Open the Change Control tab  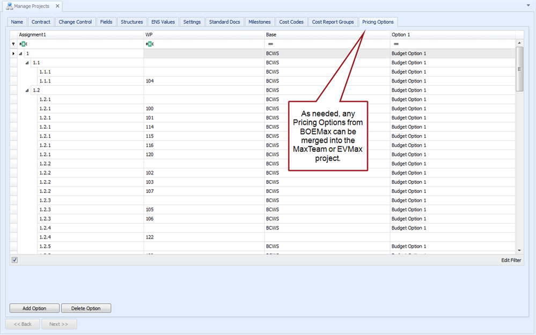click(x=75, y=22)
